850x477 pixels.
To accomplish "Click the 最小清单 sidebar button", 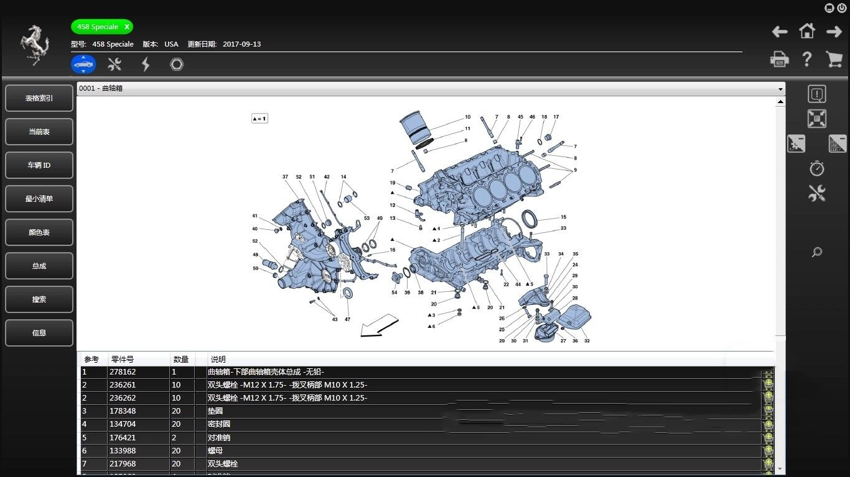I will (x=39, y=199).
